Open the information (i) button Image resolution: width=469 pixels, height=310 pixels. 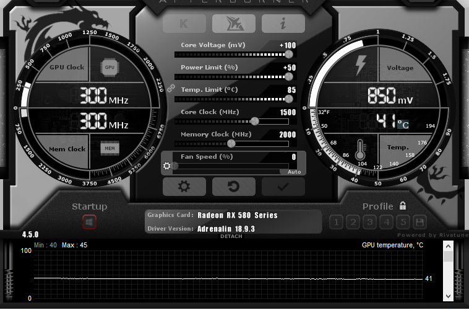(283, 24)
